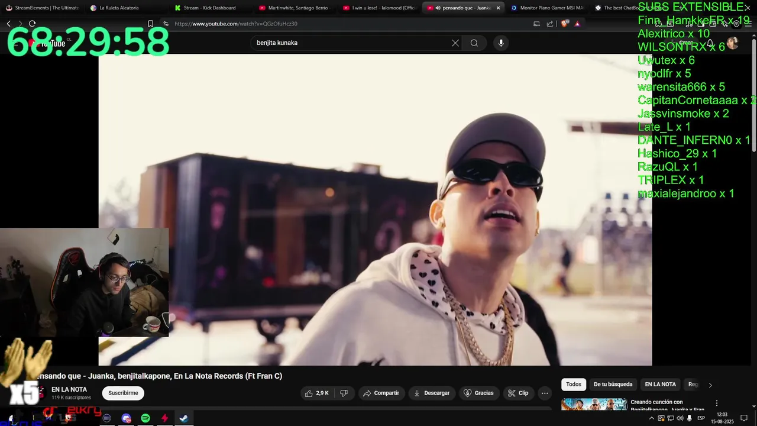Open Steam from the taskbar
The width and height of the screenshot is (757, 426).
pyautogui.click(x=184, y=418)
